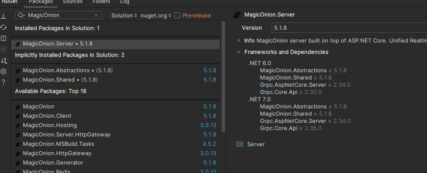The image size is (427, 173).
Task: Select the MagicOnion.Client package row
Action: tap(115, 116)
